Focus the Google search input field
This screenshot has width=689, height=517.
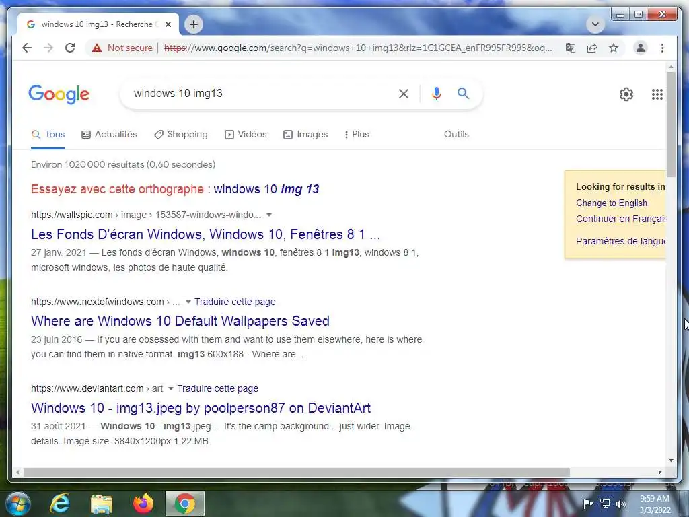pos(262,93)
